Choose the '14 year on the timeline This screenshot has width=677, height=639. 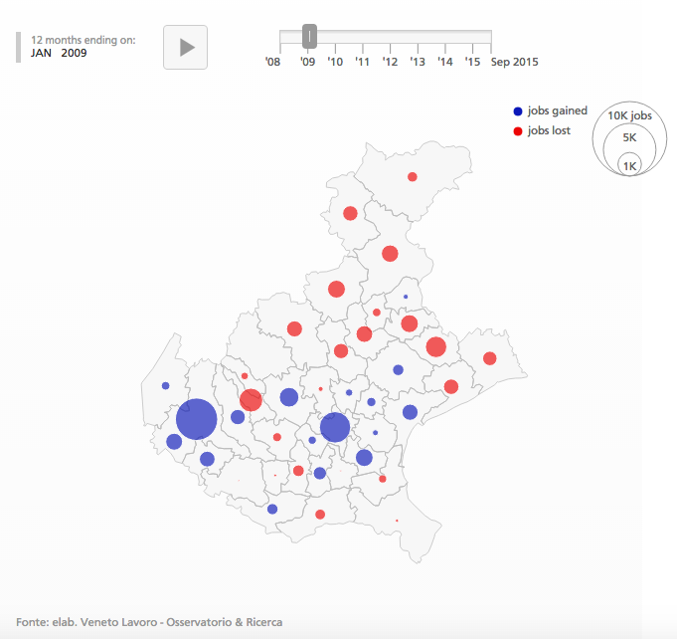point(444,62)
